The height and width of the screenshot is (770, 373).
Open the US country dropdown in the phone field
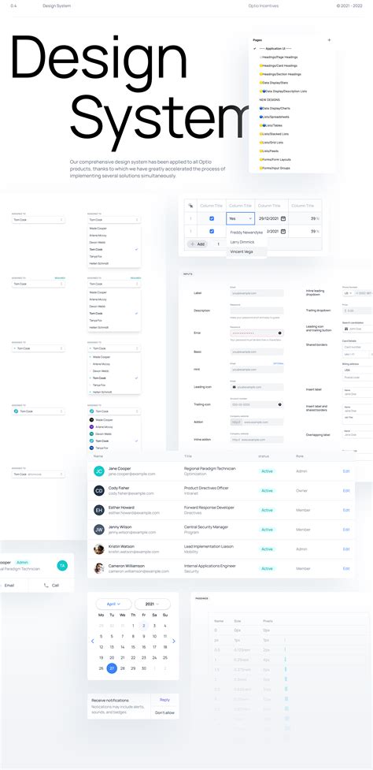pos(348,292)
